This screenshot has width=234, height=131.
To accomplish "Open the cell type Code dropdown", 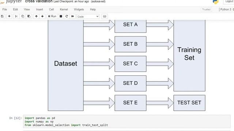I will click(x=88, y=16).
